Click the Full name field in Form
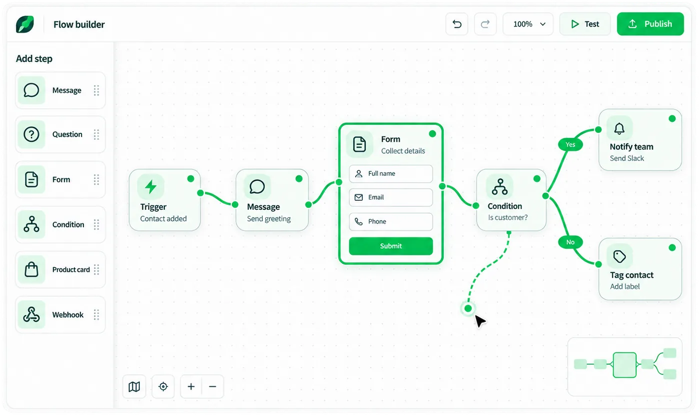This screenshot has height=415, width=699. click(391, 174)
